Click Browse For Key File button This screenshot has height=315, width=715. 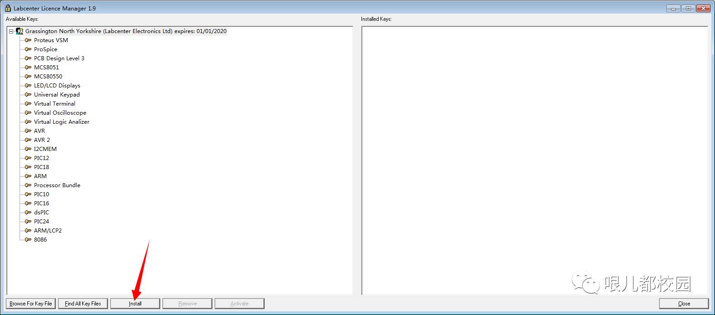31,304
